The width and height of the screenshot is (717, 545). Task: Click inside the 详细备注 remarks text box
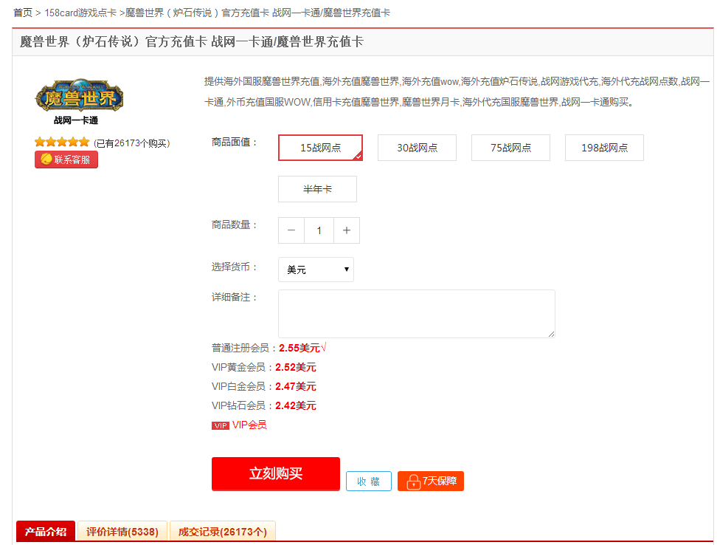(416, 314)
